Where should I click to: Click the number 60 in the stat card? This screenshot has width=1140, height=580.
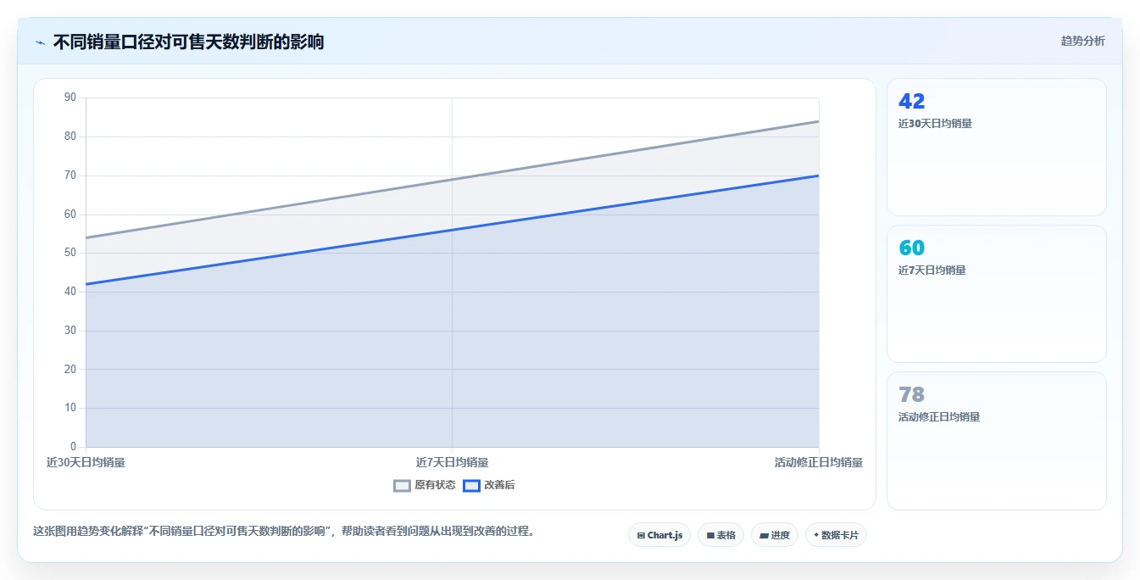click(x=912, y=248)
